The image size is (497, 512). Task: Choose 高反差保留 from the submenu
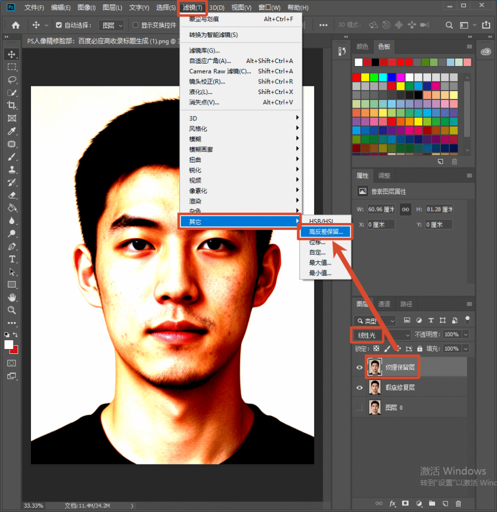[325, 232]
